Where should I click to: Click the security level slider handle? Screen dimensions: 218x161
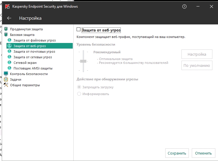coord(83,61)
